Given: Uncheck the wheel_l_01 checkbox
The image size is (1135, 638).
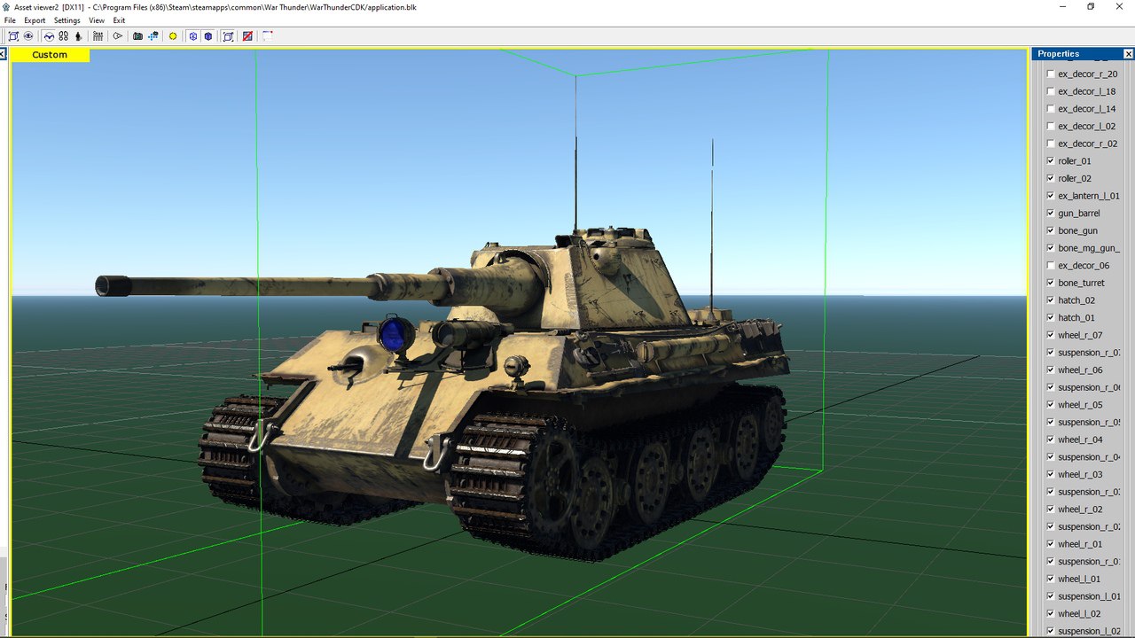Looking at the screenshot, I should click(x=1051, y=580).
